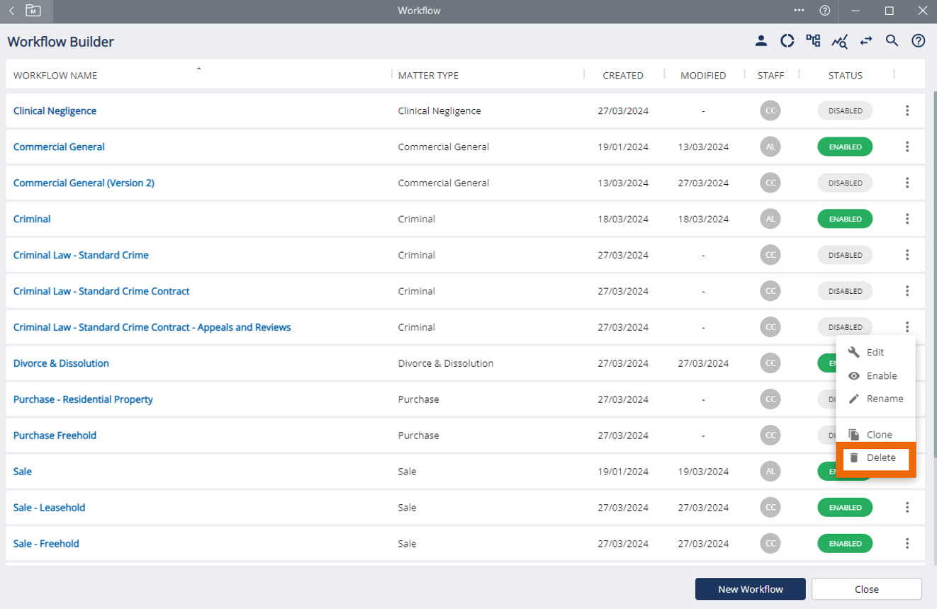
Task: Select Enable with eye icon in context menu
Action: (875, 376)
